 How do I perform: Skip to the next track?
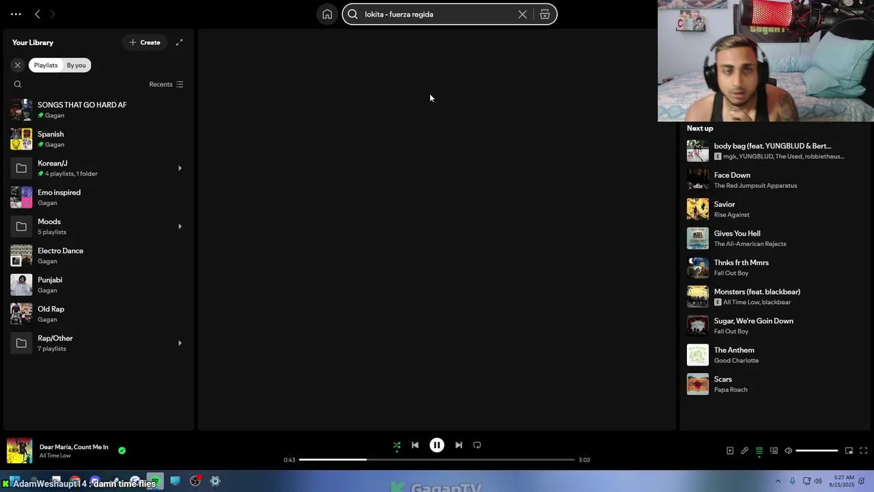coord(459,445)
